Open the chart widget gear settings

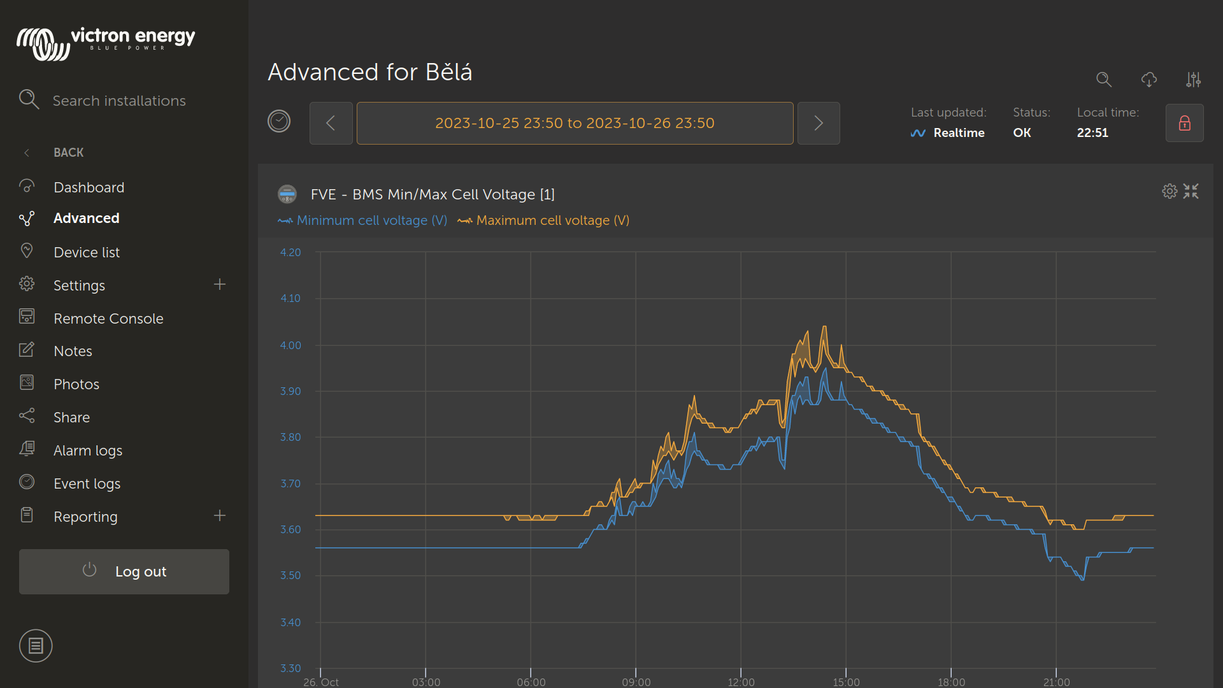click(x=1169, y=191)
